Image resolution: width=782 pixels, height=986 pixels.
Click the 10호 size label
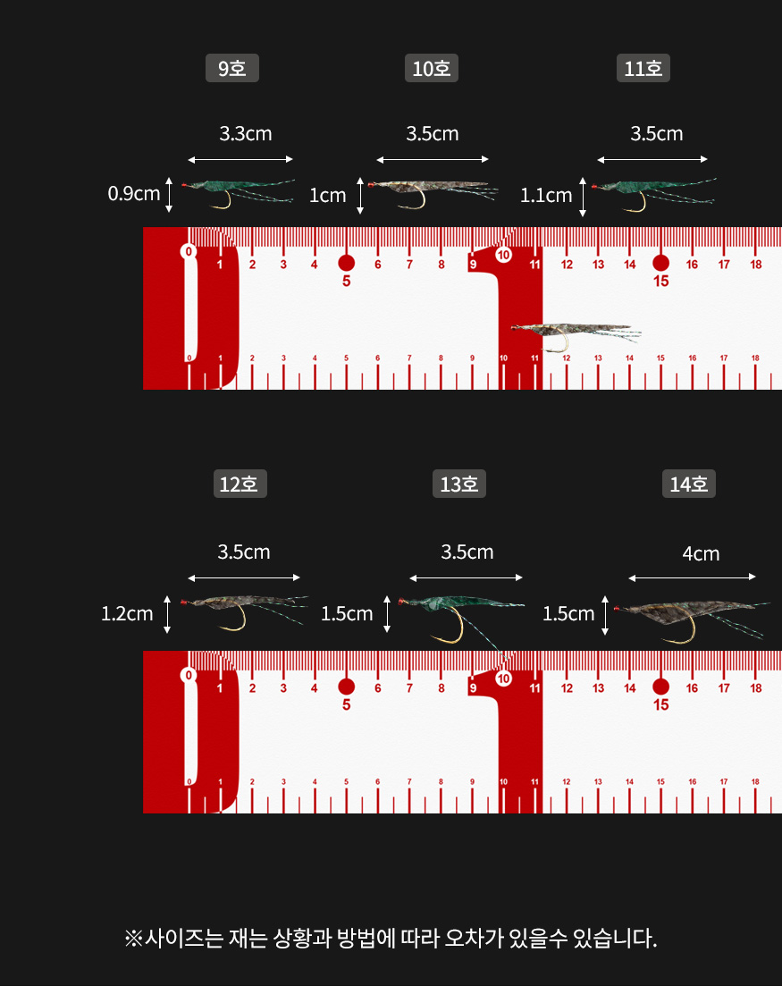[432, 68]
